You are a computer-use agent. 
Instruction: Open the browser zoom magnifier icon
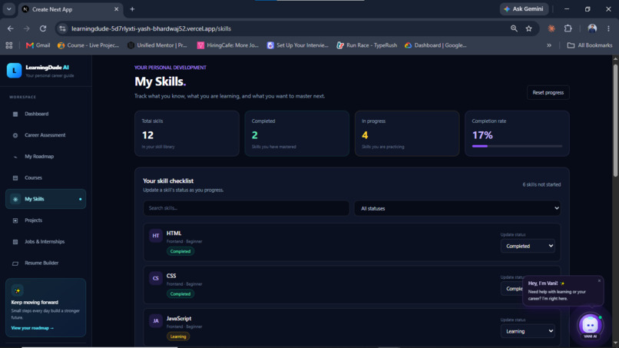pos(514,28)
